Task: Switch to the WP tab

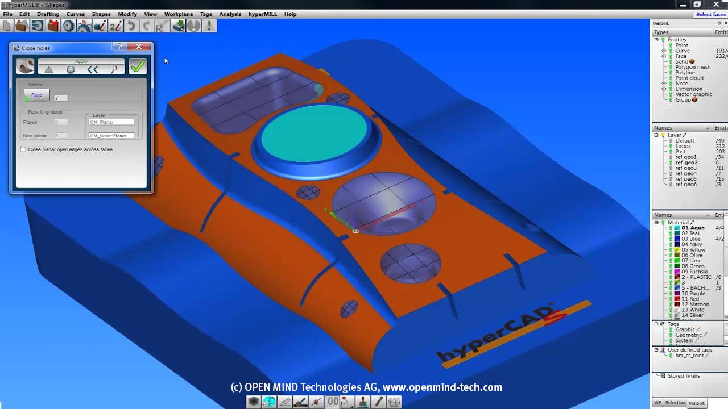Action: coord(657,403)
